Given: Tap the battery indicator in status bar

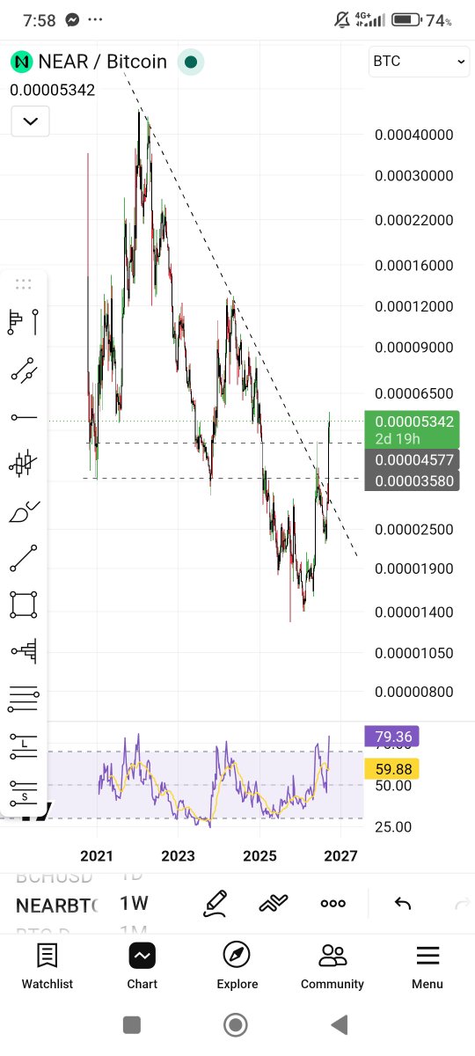Looking at the screenshot, I should click(406, 19).
